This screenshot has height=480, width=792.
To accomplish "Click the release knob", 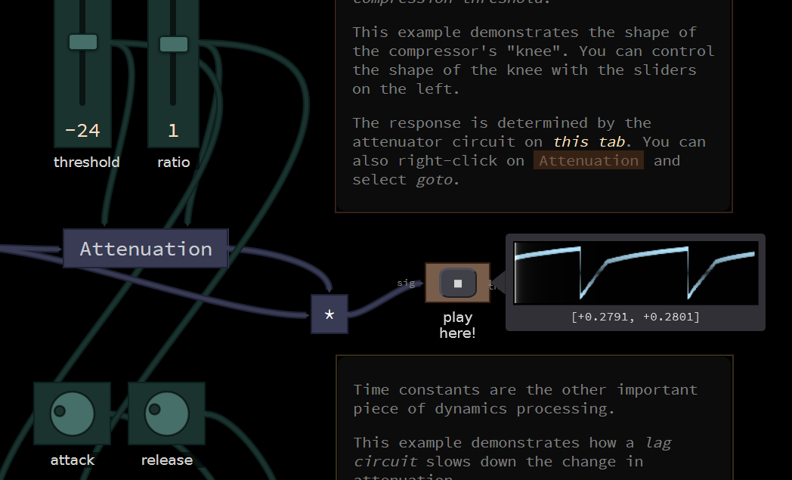I will pyautogui.click(x=167, y=413).
